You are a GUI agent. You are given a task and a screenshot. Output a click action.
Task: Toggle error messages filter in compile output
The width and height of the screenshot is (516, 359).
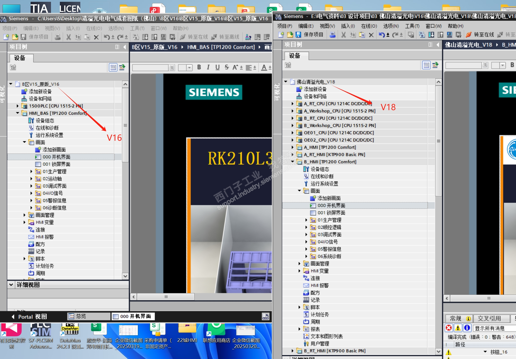(449, 328)
